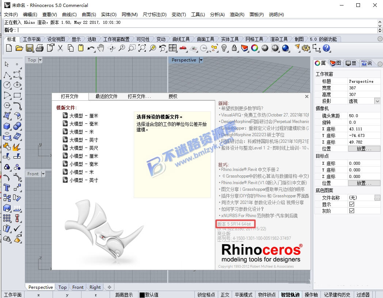The height and width of the screenshot is (298, 383).
Task: Close the splash screen dialog
Action: pos(307,96)
